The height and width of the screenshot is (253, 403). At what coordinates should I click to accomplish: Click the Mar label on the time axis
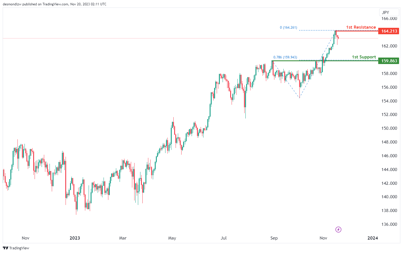[x=123, y=238]
